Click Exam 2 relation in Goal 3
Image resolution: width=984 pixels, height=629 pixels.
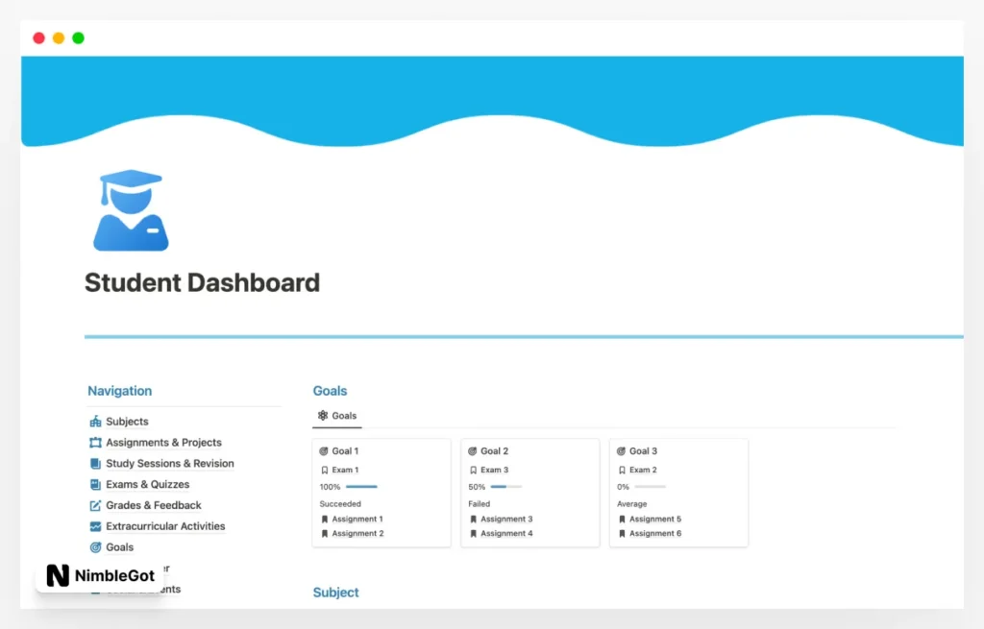643,470
